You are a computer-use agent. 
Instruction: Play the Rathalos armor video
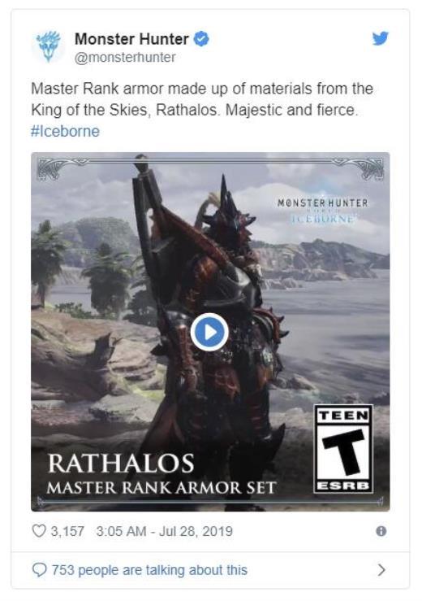pos(209,332)
